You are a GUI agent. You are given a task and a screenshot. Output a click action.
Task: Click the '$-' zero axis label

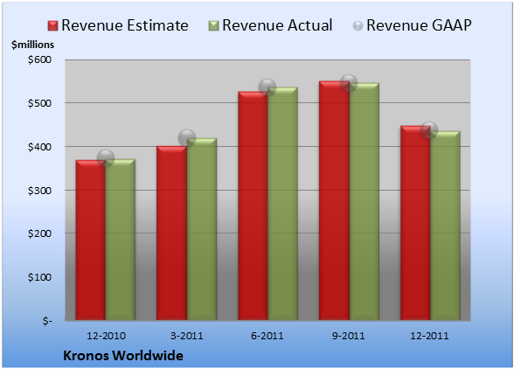coord(47,321)
